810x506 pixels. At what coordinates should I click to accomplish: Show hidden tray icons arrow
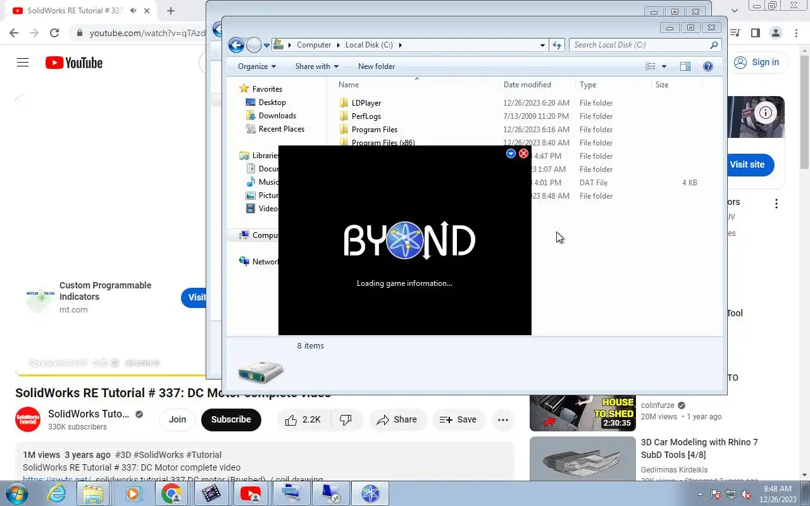coord(700,494)
